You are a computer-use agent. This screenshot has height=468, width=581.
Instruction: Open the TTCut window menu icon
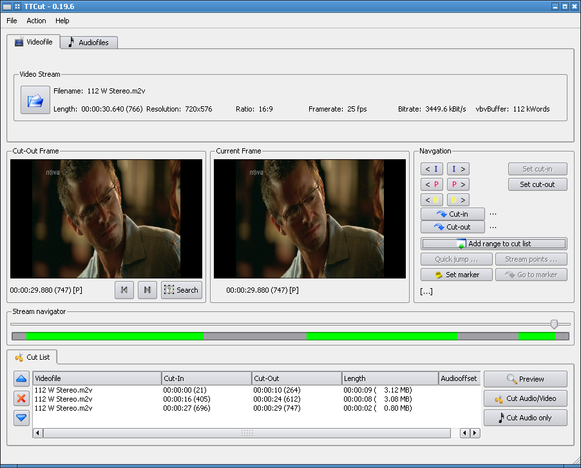pos(7,6)
